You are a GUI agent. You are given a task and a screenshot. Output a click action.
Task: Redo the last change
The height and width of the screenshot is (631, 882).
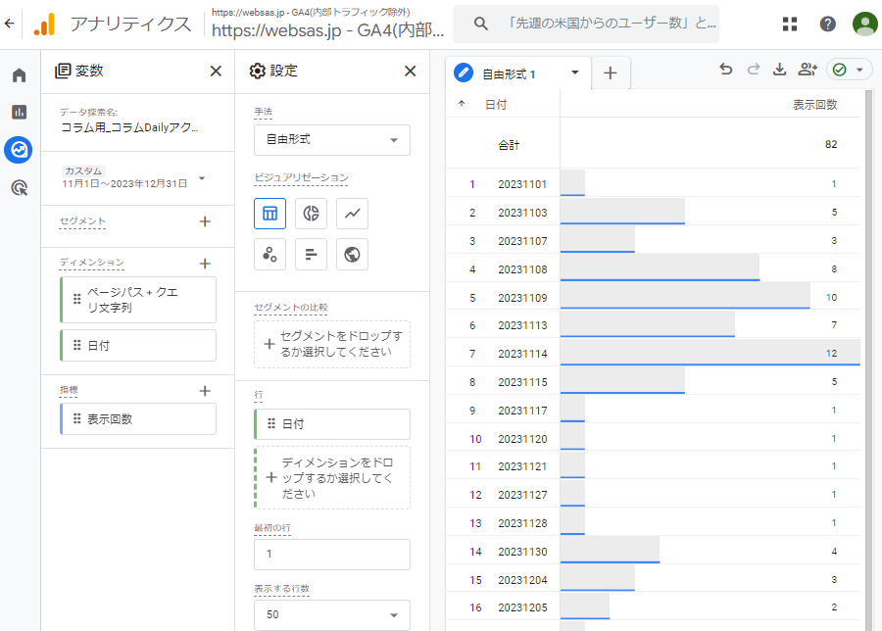754,70
